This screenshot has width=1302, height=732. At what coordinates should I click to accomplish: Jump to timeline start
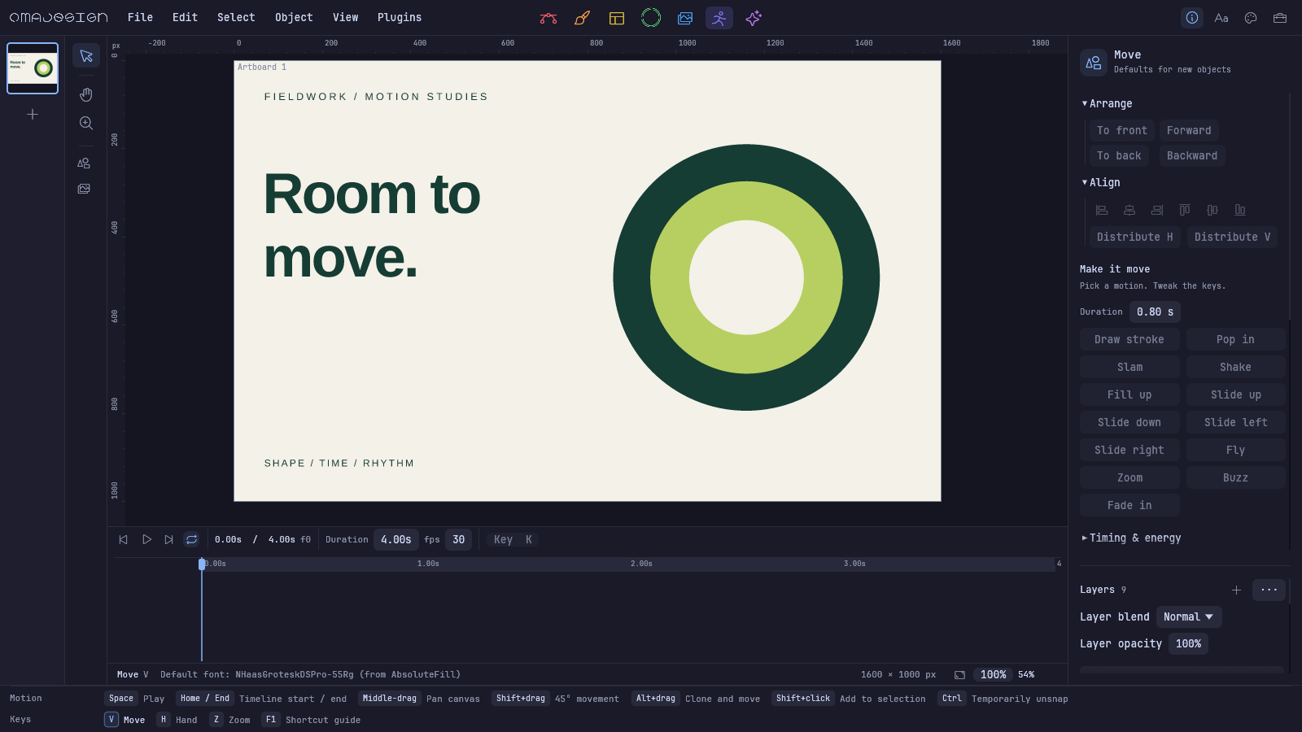coord(124,539)
